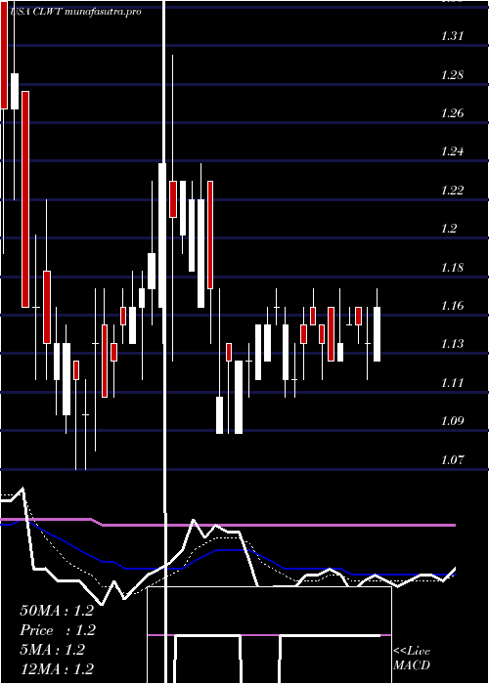Click the tall red candle beside the 1.26 gridline
The width and height of the screenshot is (489, 684).
25,199
